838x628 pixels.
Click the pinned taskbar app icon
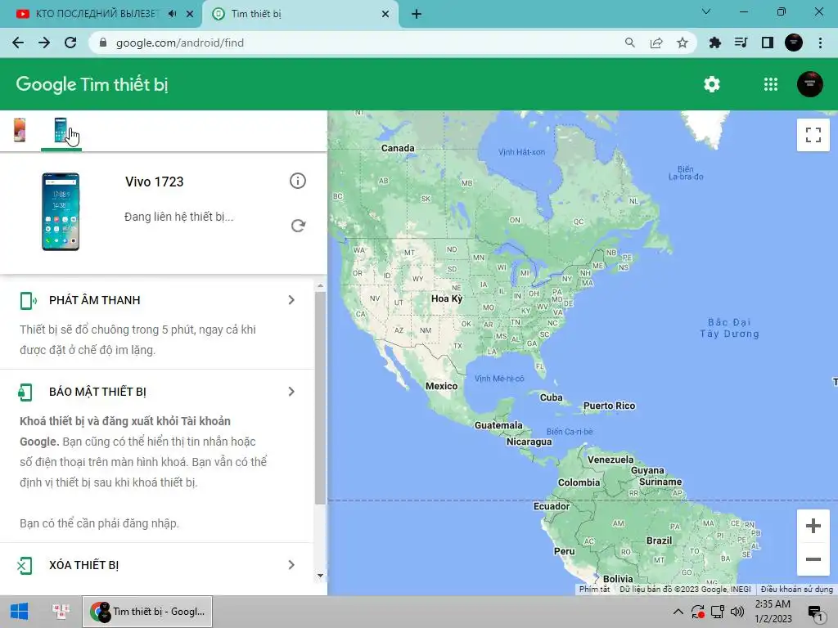[61, 612]
